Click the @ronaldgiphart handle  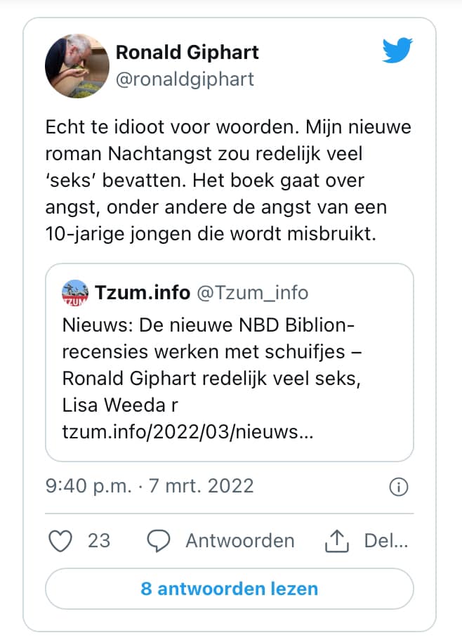pyautogui.click(x=185, y=79)
